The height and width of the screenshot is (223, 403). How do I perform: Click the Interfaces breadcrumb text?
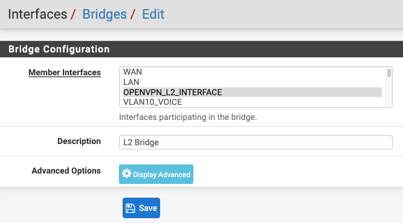tap(37, 14)
